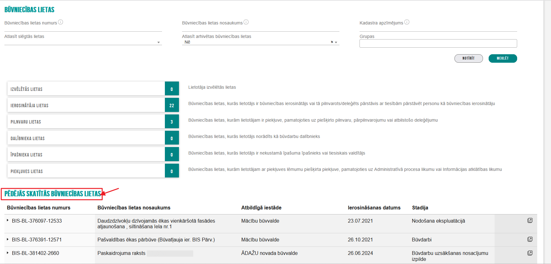Click 'Daudzdzīvokļu dzīvojamās ēkas' case name
Image resolution: width=551 pixels, height=264 pixels.
click(x=156, y=224)
